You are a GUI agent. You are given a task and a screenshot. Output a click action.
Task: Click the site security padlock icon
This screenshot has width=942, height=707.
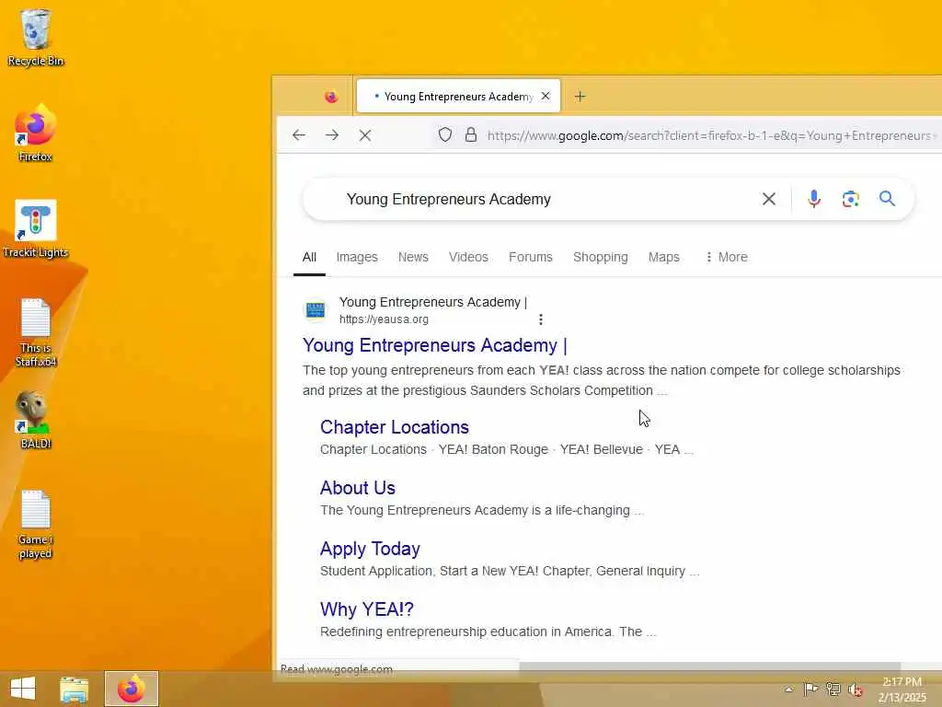click(471, 134)
